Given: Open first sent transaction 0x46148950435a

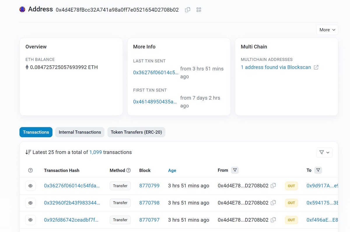Looking at the screenshot, I should pos(155,102).
